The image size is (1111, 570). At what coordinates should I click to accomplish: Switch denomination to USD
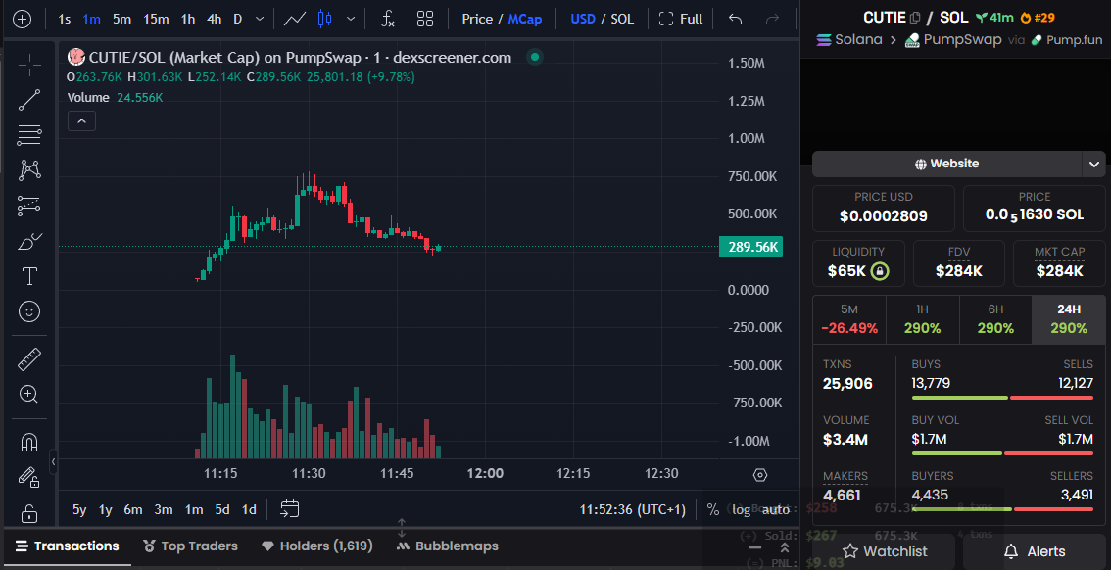(583, 20)
